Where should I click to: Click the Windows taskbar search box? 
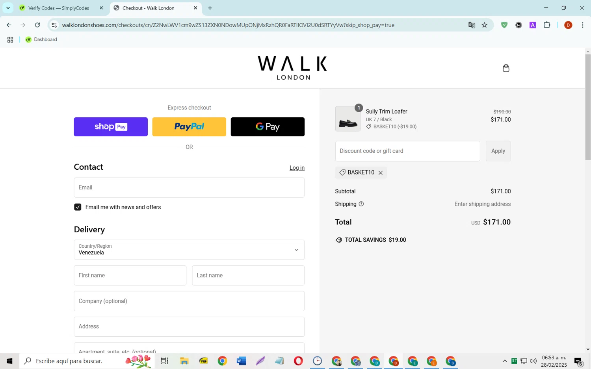pyautogui.click(x=87, y=361)
